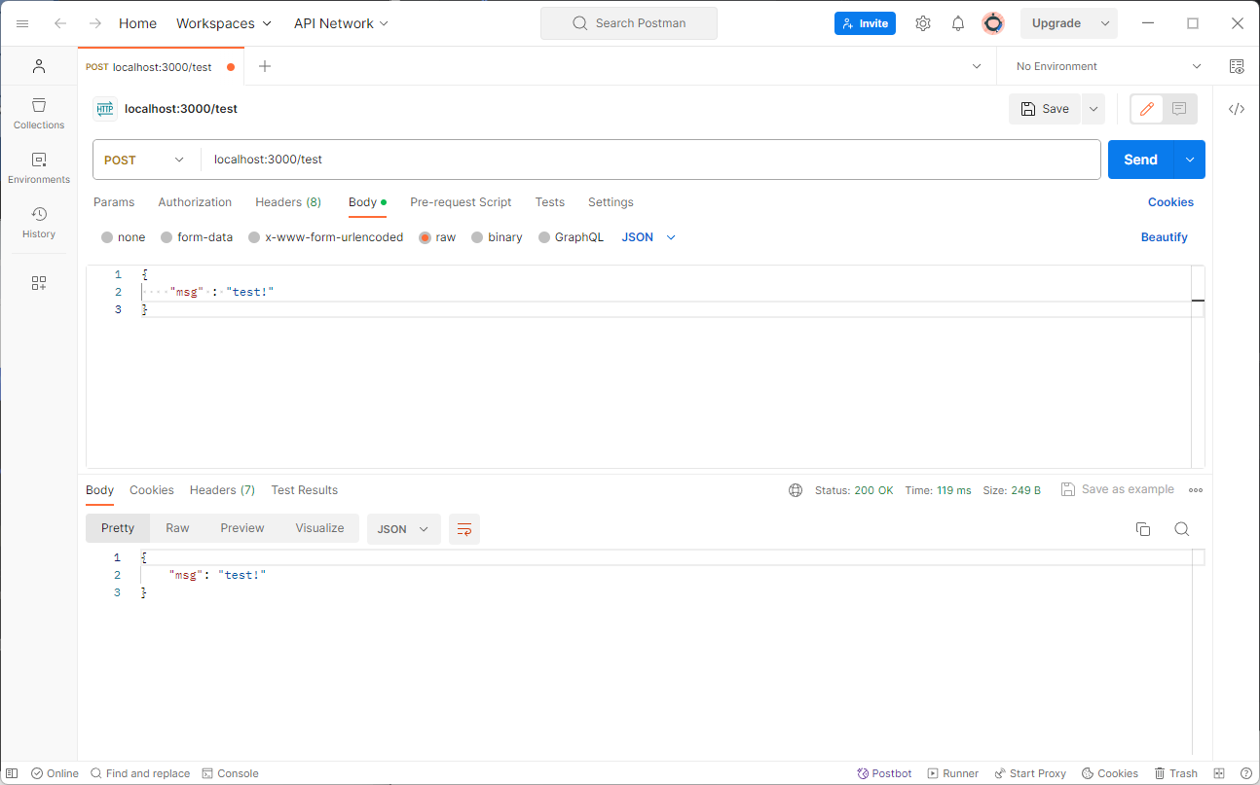Viewport: 1260px width, 785px height.
Task: Open the response JSON format dropdown
Action: 404,529
